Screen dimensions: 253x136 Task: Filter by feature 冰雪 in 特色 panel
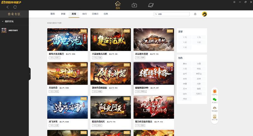[199, 64]
